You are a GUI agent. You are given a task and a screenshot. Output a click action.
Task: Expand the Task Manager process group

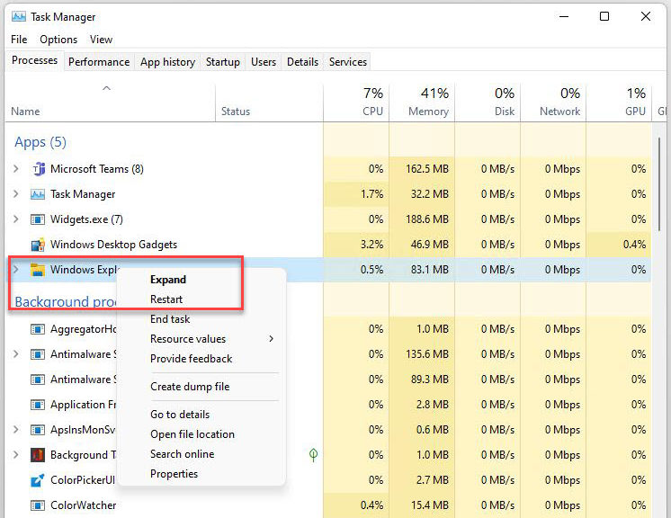click(x=16, y=194)
